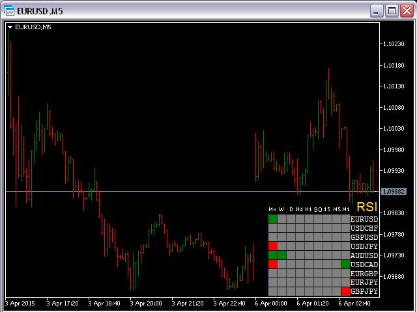Click the EURUSD,M5 title bar text

pyautogui.click(x=40, y=11)
